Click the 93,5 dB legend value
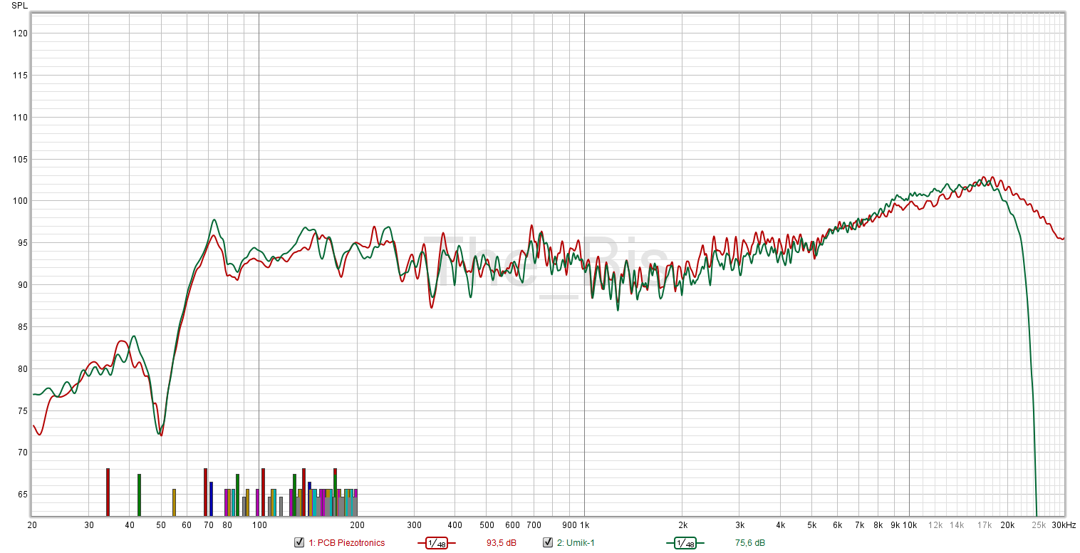 [502, 543]
